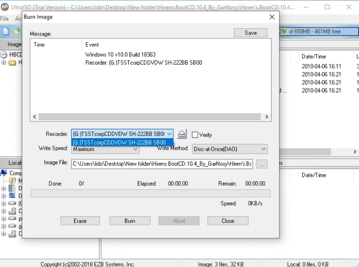Screen dimensions: 359x267
Task: Close the Burn Image dialog with X
Action: pos(272,17)
